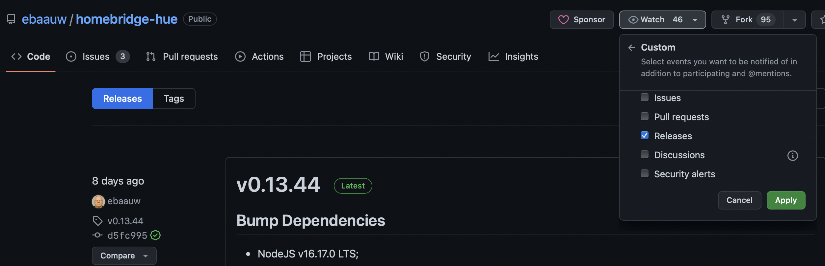Open the Insights tab
Viewport: 825px width, 266px height.
click(x=513, y=56)
